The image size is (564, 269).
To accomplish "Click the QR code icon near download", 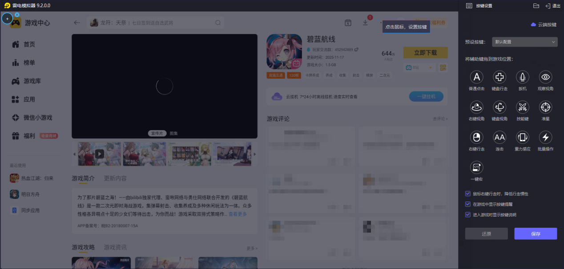I will coord(443,67).
